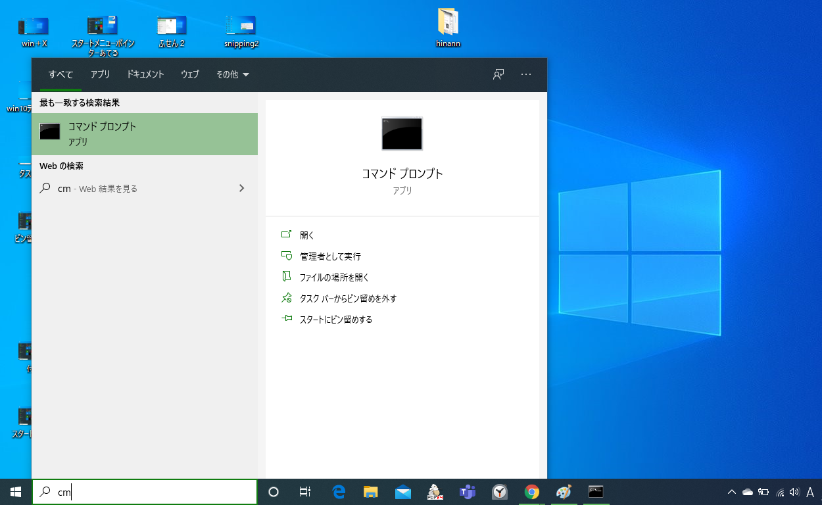Switch to the ドキュメント search tab
This screenshot has width=822, height=505.
point(145,74)
